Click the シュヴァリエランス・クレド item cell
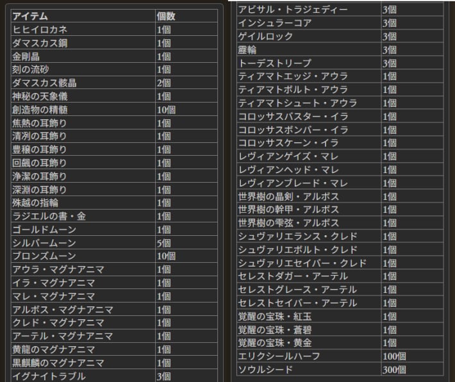This screenshot has height=382, width=455. coord(309,237)
